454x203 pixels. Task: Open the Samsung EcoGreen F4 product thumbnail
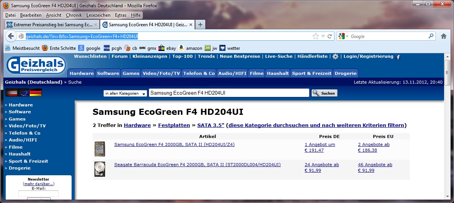pos(100,149)
